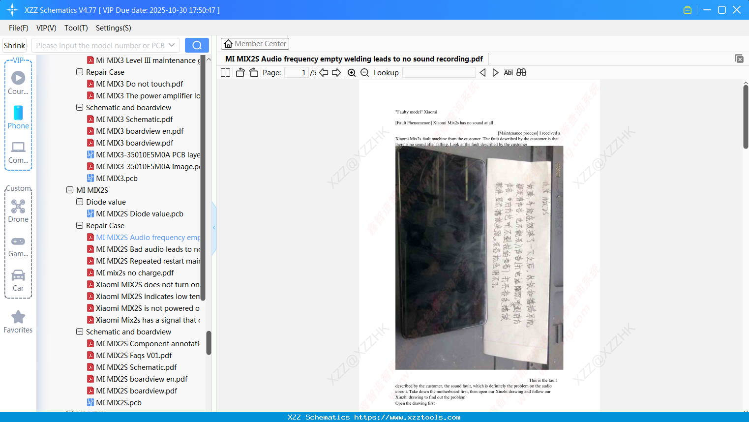Click the binoculars find icon
Image resolution: width=749 pixels, height=422 pixels.
click(x=521, y=73)
